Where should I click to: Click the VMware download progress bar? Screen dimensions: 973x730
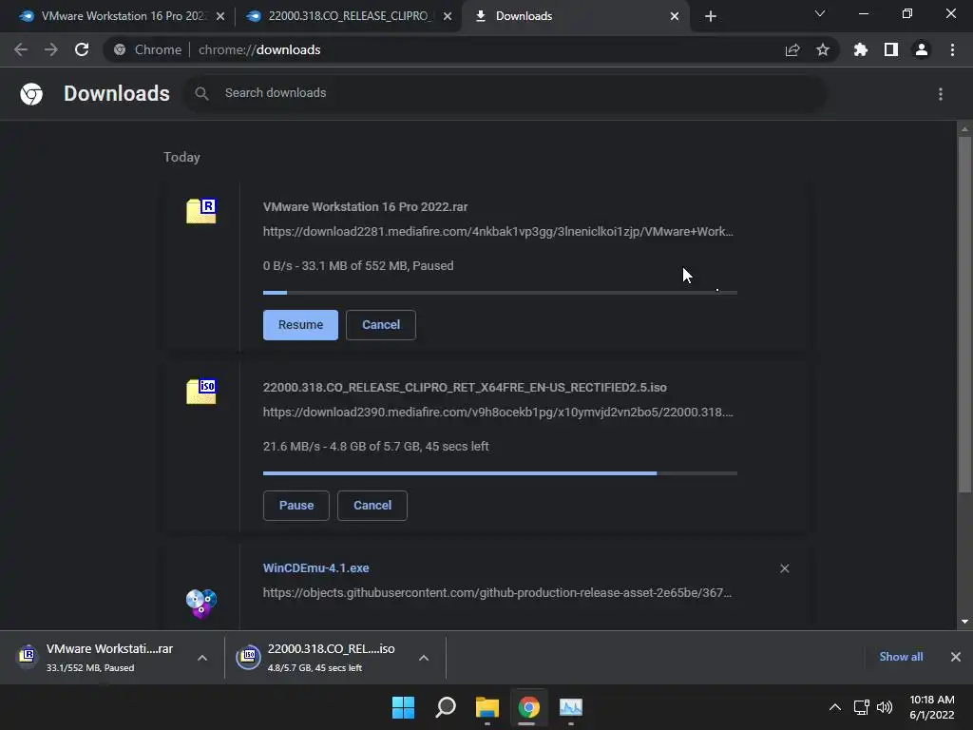(500, 293)
